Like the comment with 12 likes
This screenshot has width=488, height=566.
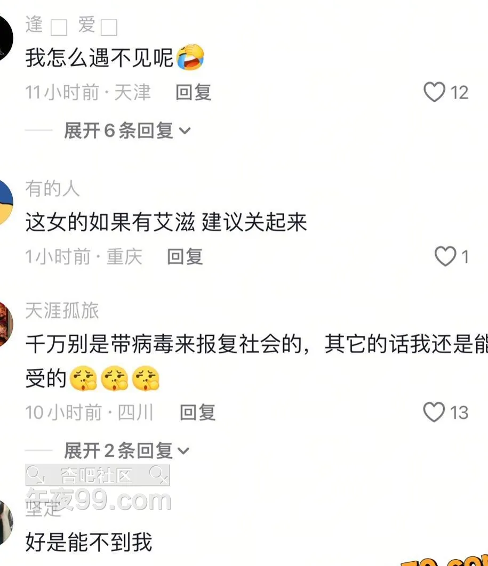tap(434, 92)
